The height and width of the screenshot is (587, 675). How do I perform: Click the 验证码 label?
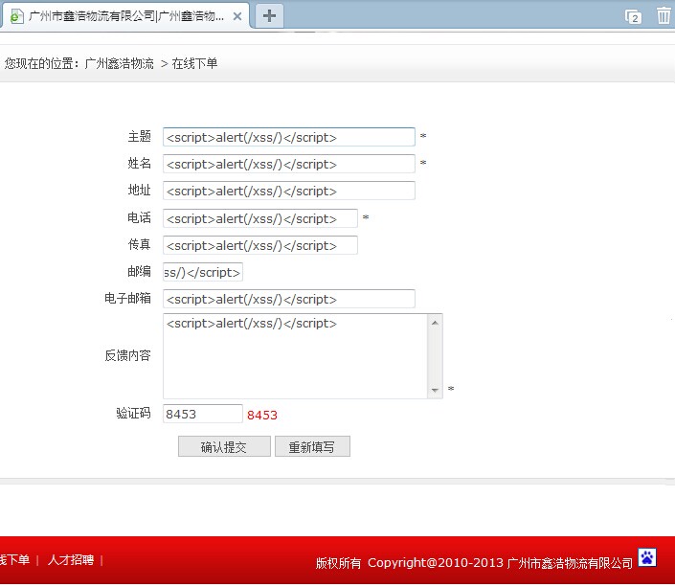click(133, 413)
